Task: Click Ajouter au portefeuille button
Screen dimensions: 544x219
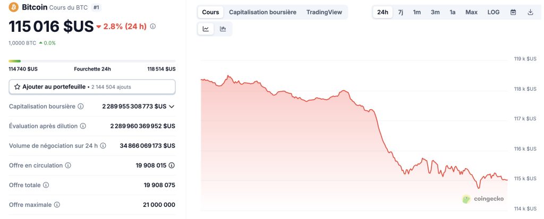Action: [92, 86]
